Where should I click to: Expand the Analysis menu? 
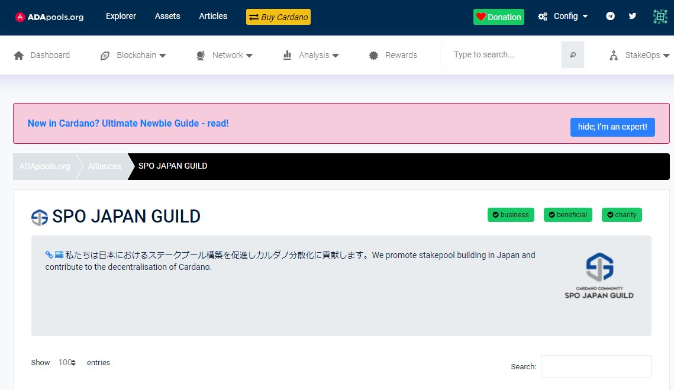coord(336,56)
